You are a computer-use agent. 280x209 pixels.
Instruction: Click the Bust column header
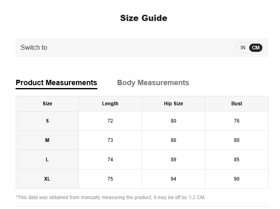click(236, 104)
